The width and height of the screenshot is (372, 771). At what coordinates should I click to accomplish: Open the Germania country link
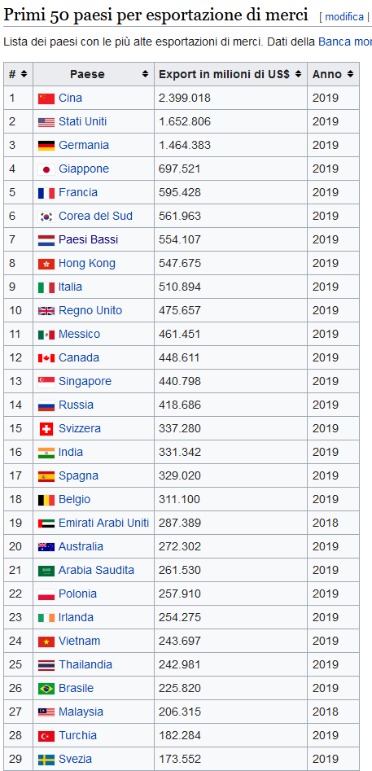pos(84,146)
